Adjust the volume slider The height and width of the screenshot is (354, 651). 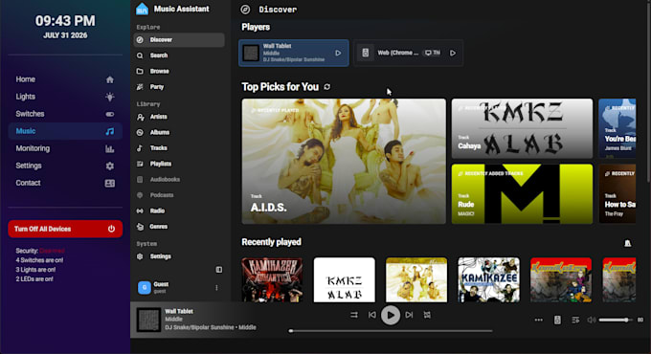616,320
